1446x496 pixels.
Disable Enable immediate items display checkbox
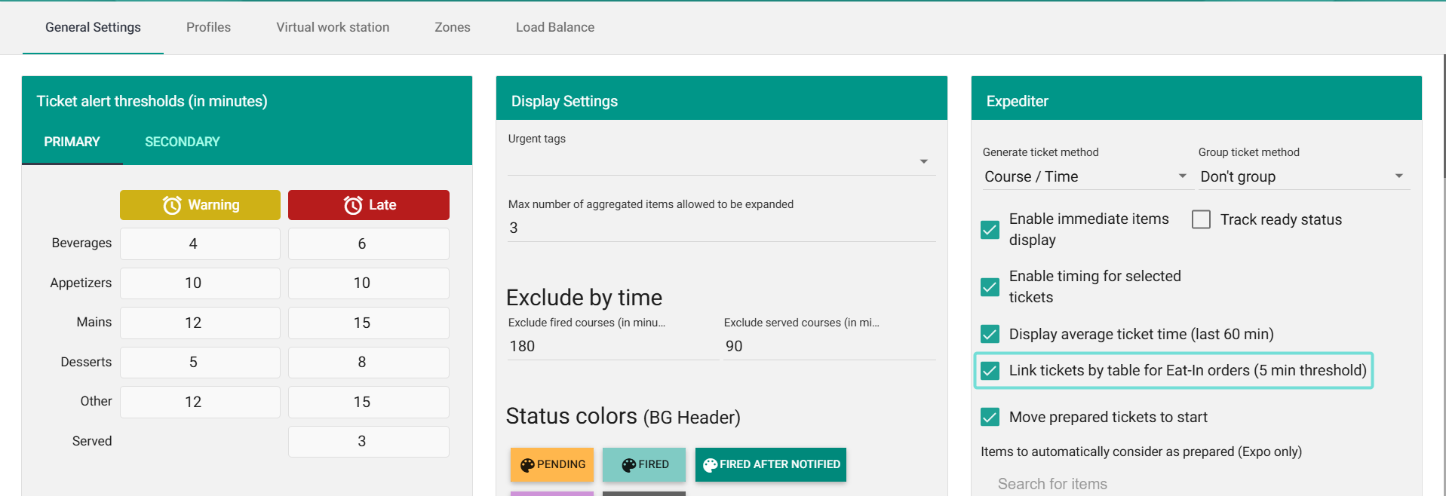(x=990, y=229)
